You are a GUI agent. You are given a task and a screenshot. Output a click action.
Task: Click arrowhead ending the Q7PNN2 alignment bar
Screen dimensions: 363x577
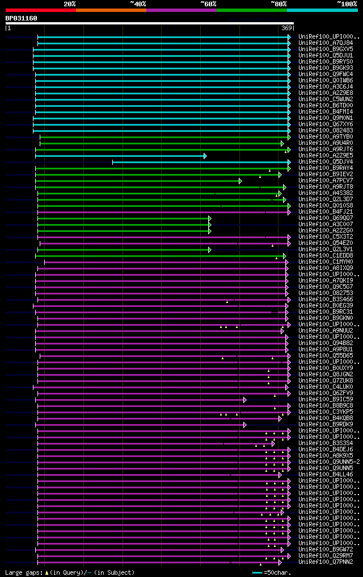pyautogui.click(x=280, y=563)
